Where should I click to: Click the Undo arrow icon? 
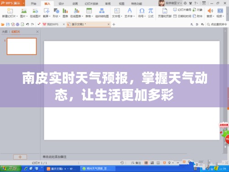27,24
